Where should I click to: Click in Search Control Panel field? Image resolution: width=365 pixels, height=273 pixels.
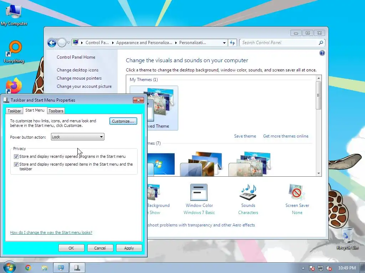click(x=279, y=43)
